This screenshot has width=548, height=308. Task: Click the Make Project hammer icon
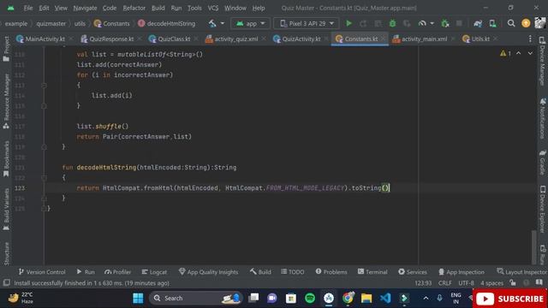point(212,23)
